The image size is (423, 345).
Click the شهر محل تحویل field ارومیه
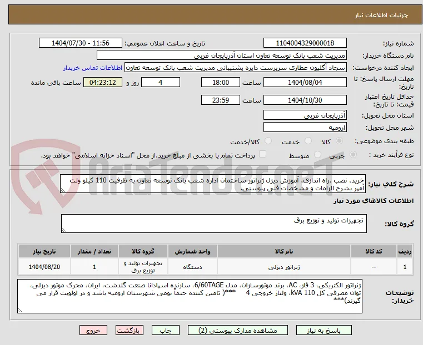click(x=305, y=127)
